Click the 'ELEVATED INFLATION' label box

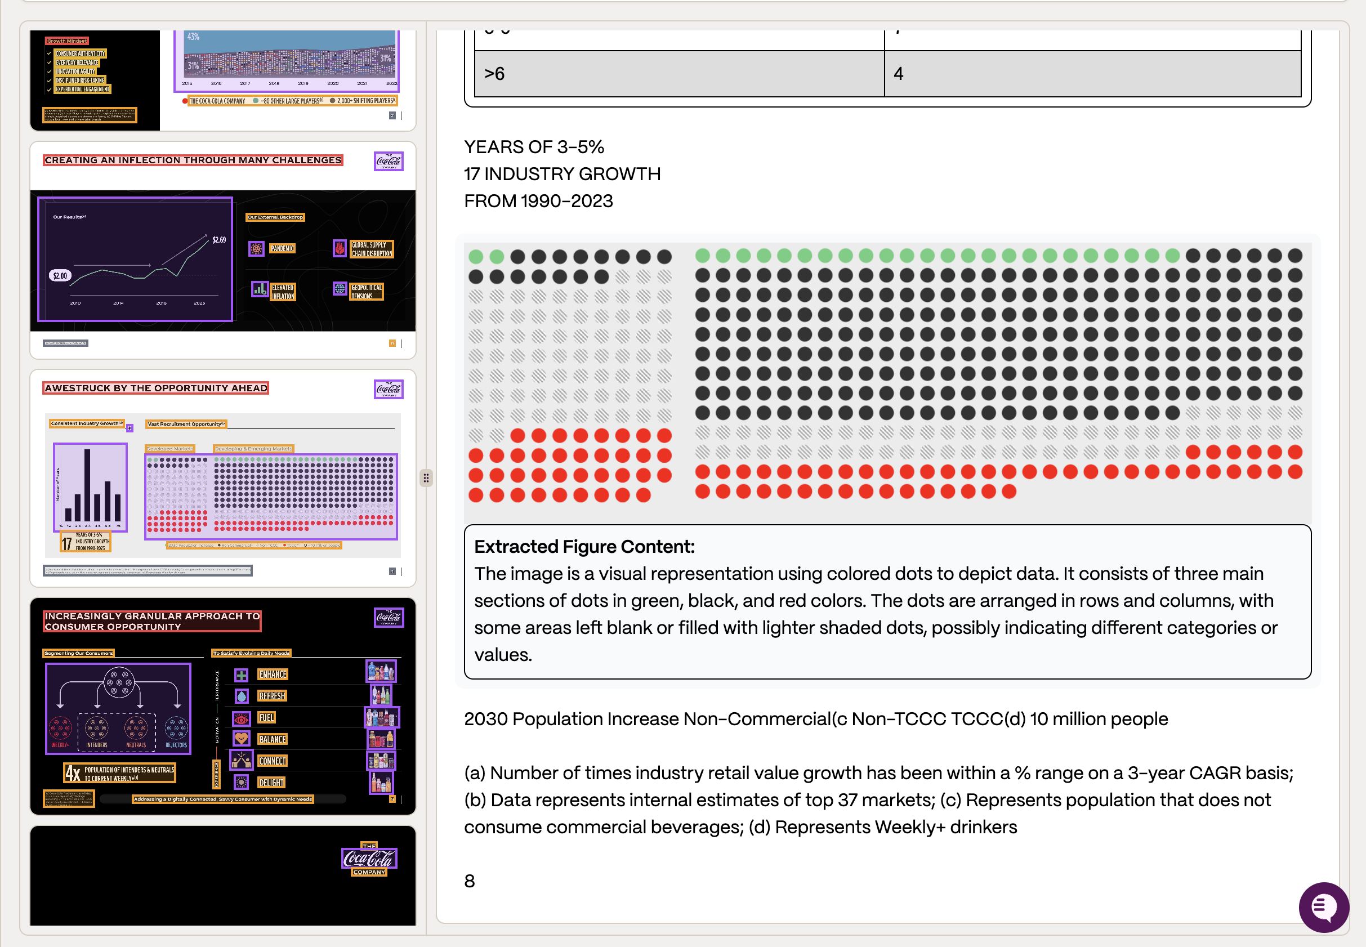pyautogui.click(x=283, y=292)
